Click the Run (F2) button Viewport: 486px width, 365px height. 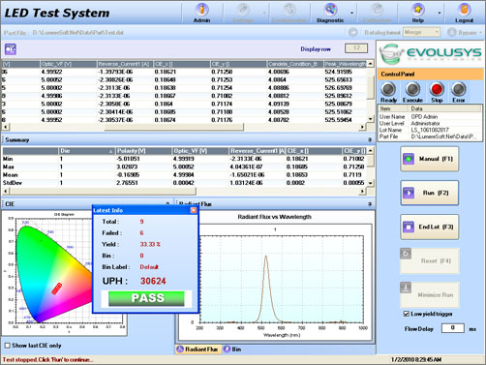pyautogui.click(x=430, y=193)
